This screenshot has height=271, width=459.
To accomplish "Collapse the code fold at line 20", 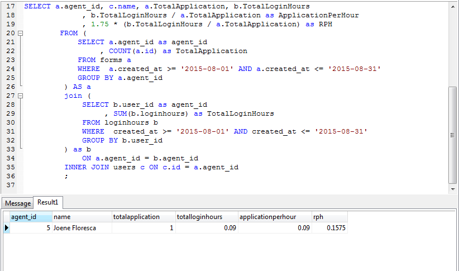I will click(21, 34).
